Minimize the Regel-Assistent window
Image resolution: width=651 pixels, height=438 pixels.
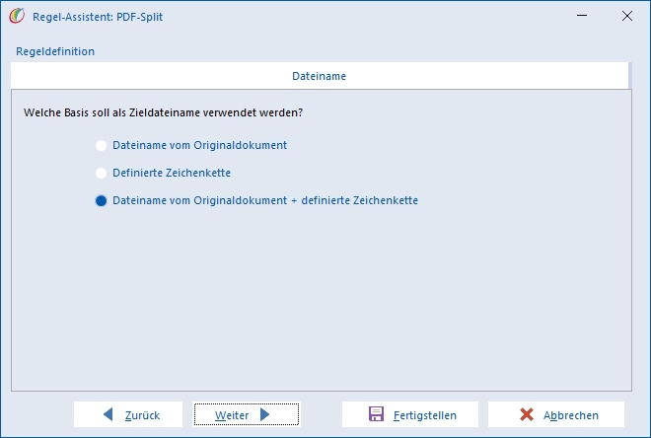click(x=582, y=16)
